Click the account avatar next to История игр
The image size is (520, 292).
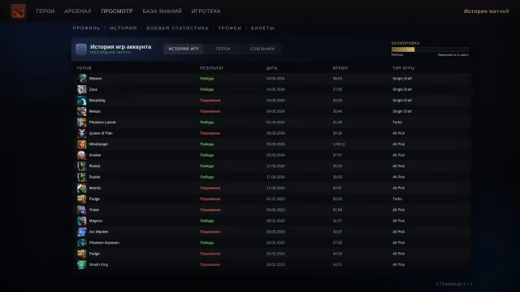81,49
